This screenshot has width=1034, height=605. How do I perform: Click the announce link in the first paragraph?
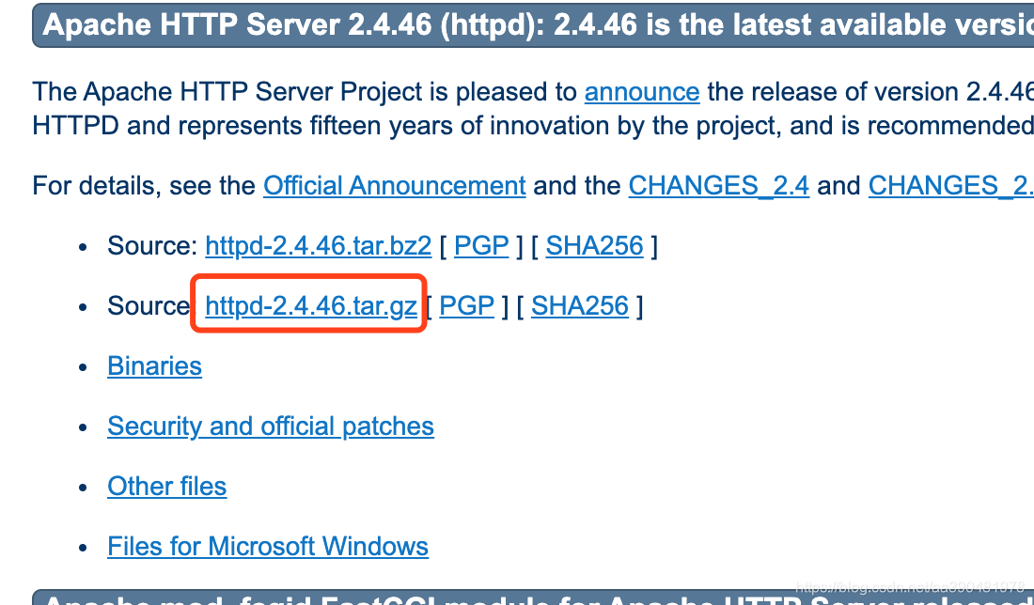pyautogui.click(x=642, y=92)
